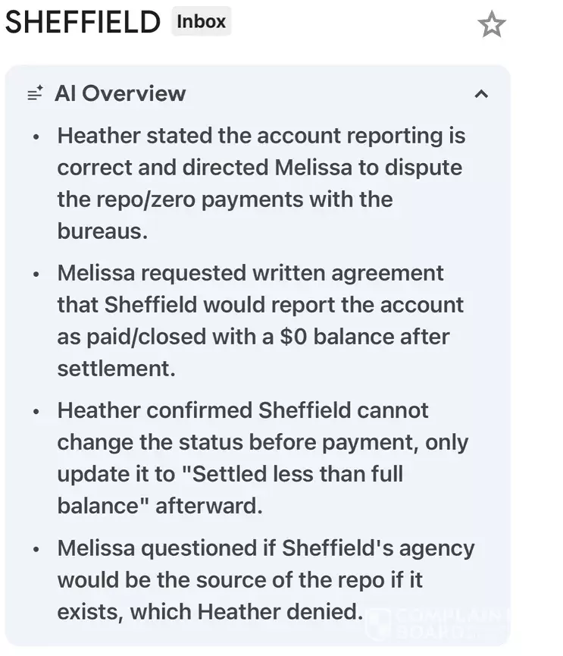Star the SHEFFIELD email conversation
The image size is (563, 656).
(x=491, y=25)
